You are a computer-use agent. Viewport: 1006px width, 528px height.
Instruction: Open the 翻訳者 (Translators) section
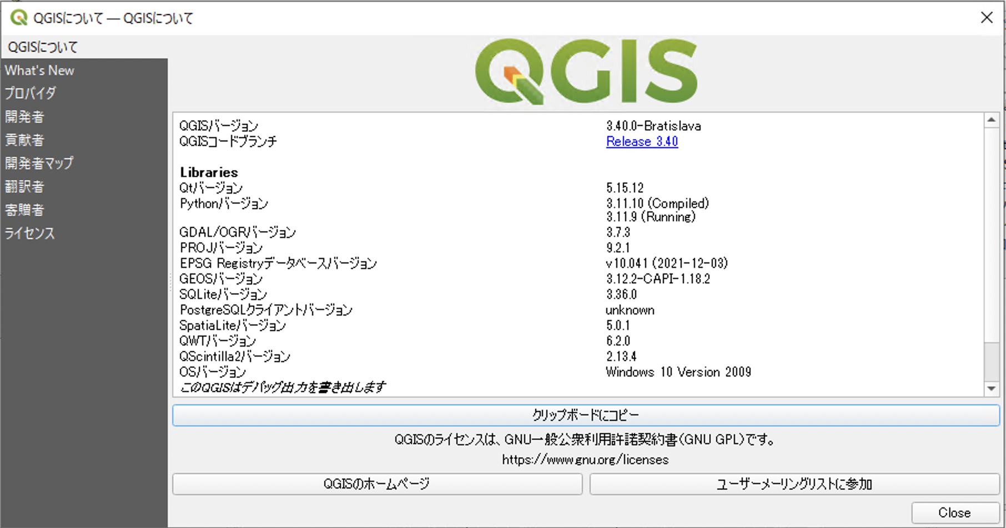pos(25,186)
